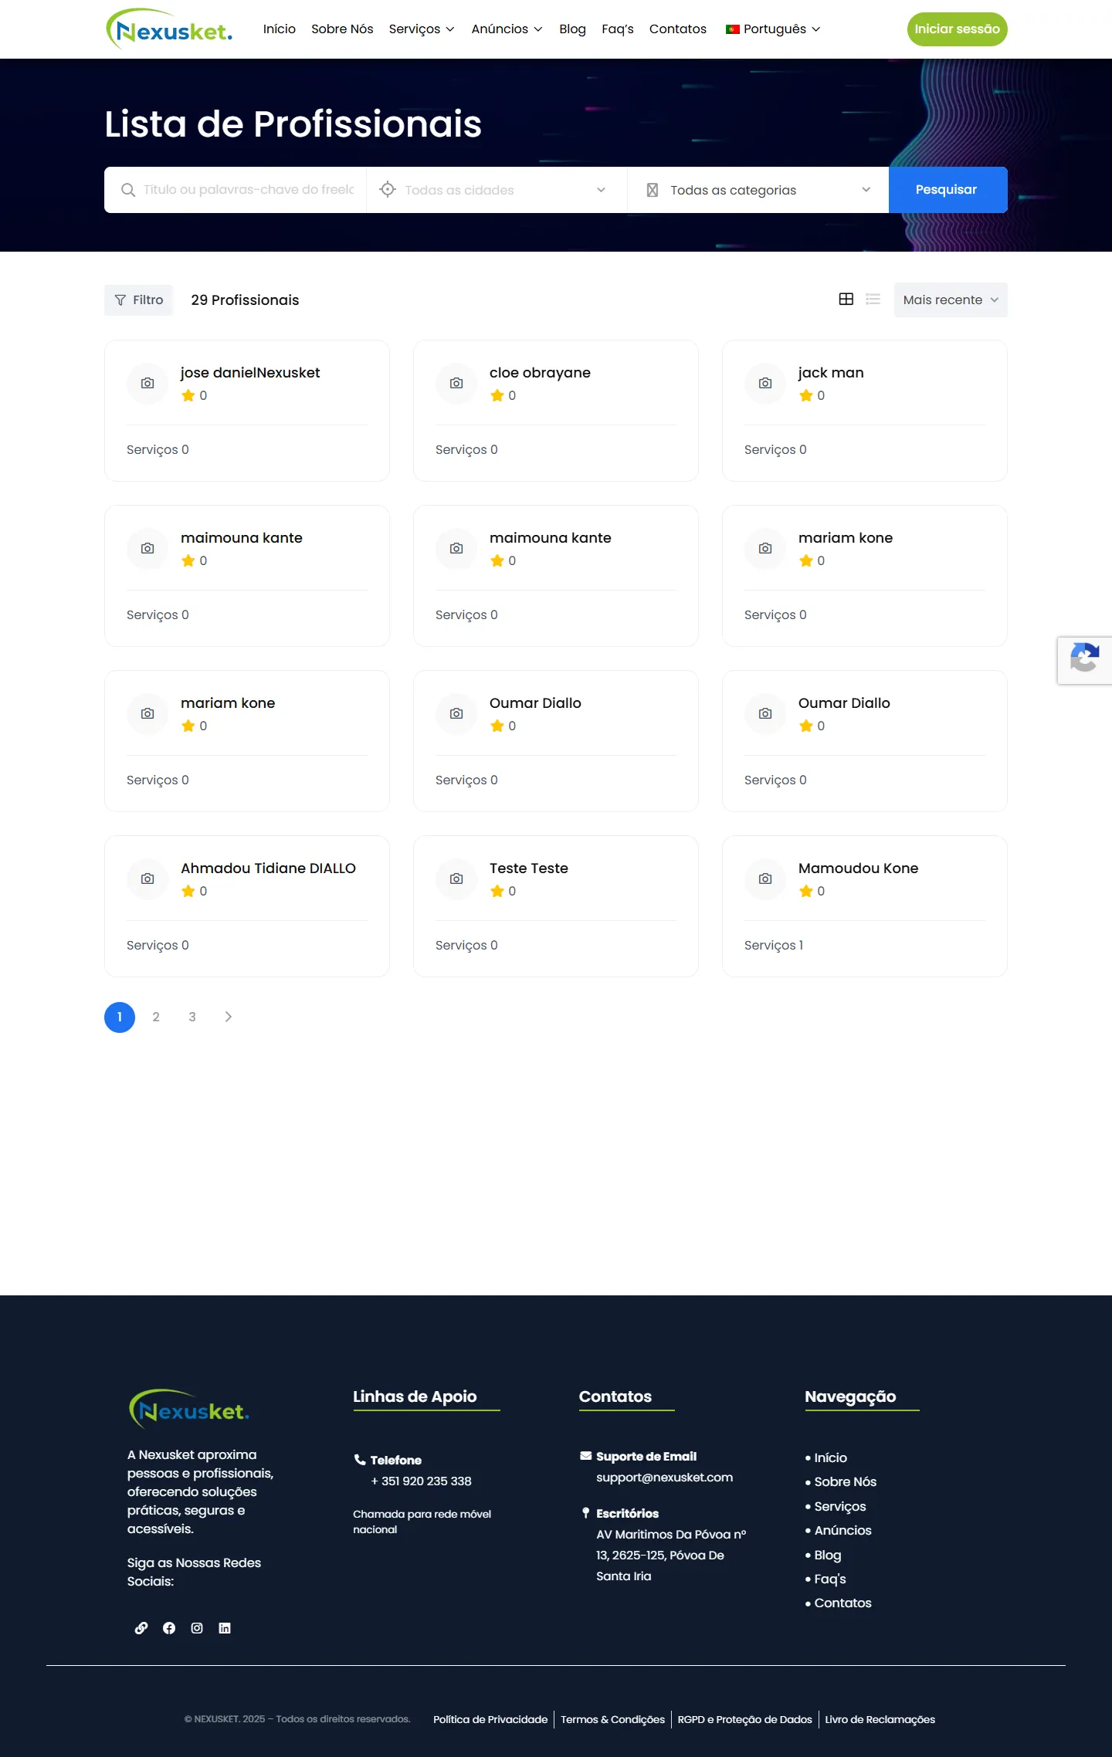Click the reCAPTCHA badge

click(x=1085, y=660)
